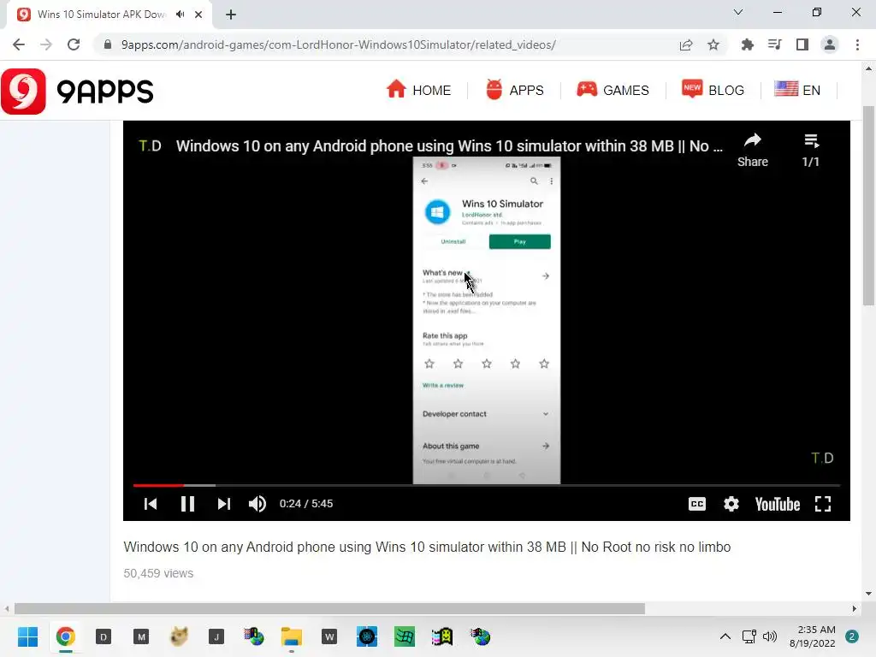Open media controls in Chrome toolbar
Viewport: 876px width, 657px height.
pyautogui.click(x=774, y=44)
